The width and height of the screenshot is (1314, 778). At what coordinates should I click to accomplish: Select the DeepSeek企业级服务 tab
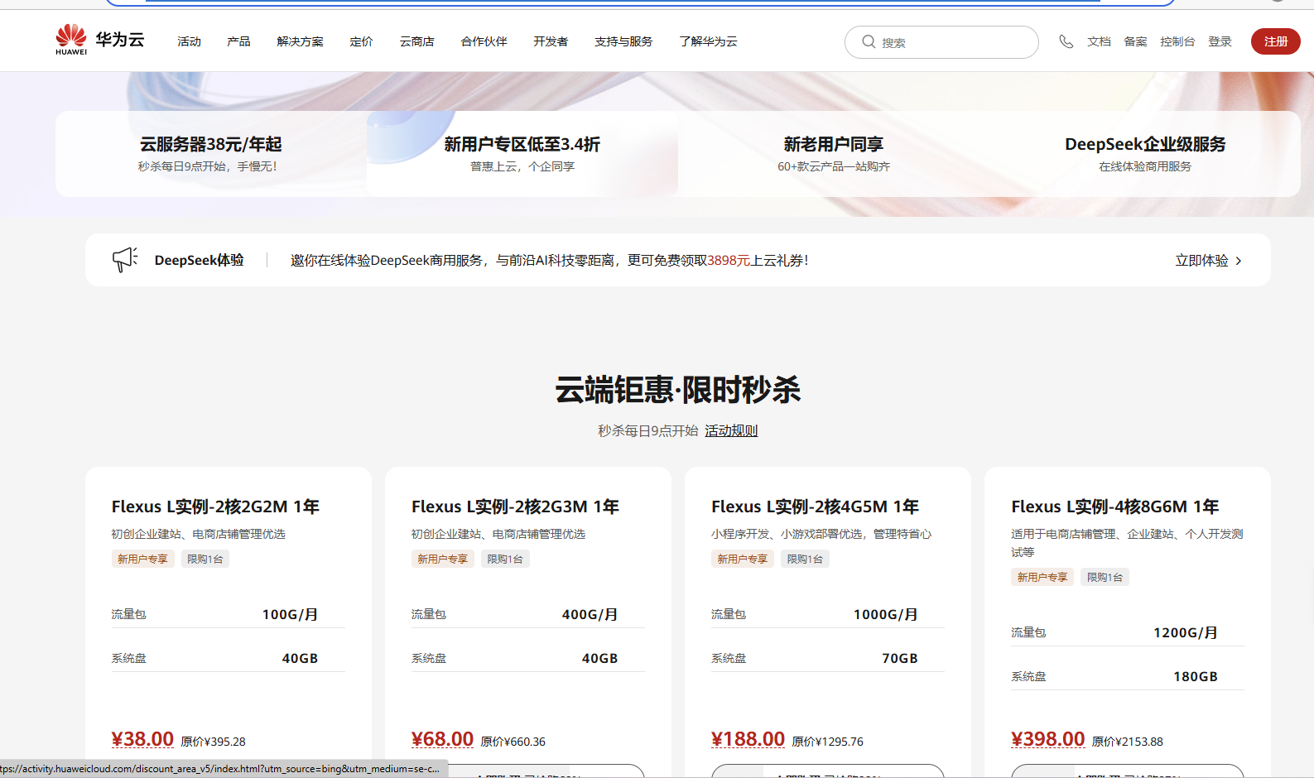pyautogui.click(x=1145, y=154)
